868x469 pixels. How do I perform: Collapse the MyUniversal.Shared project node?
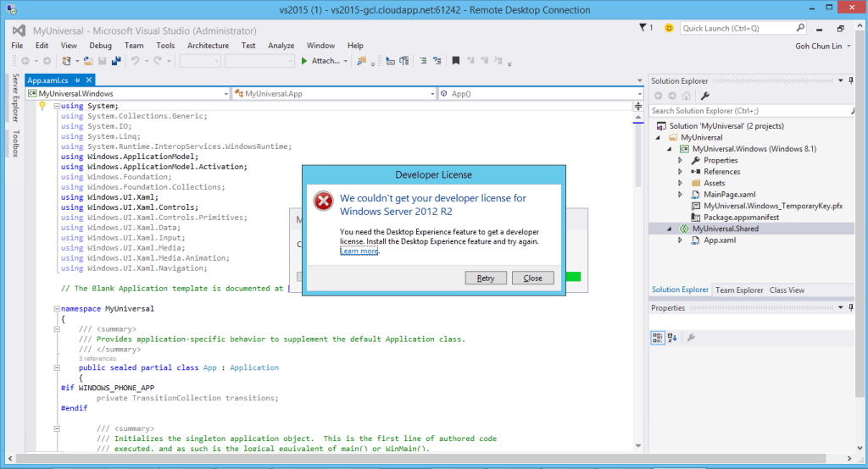coord(670,229)
